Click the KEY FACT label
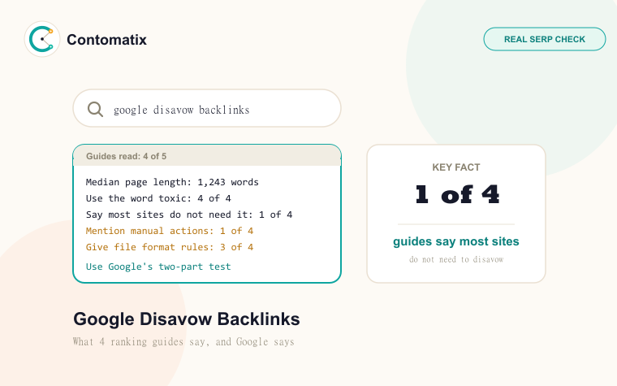 [456, 167]
